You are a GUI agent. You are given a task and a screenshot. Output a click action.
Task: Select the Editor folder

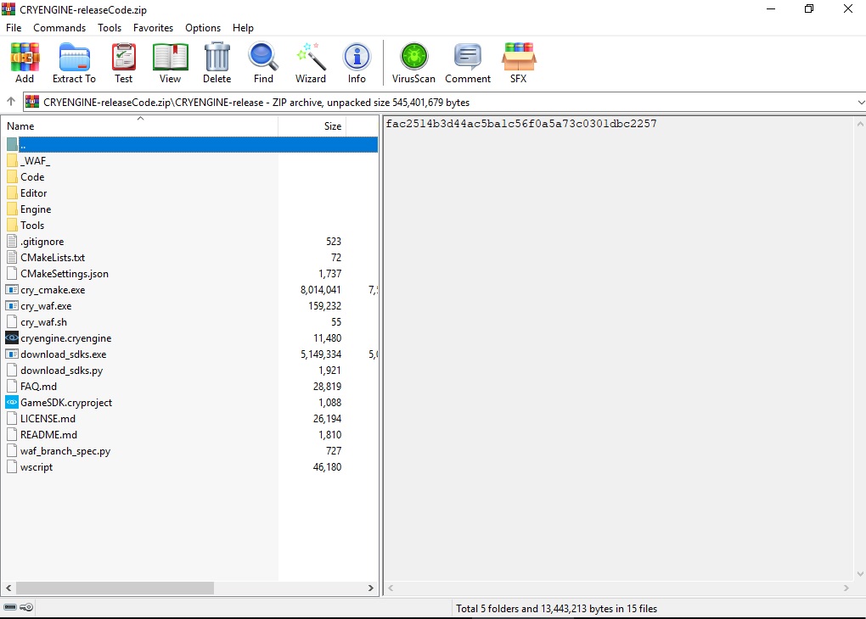pos(34,193)
